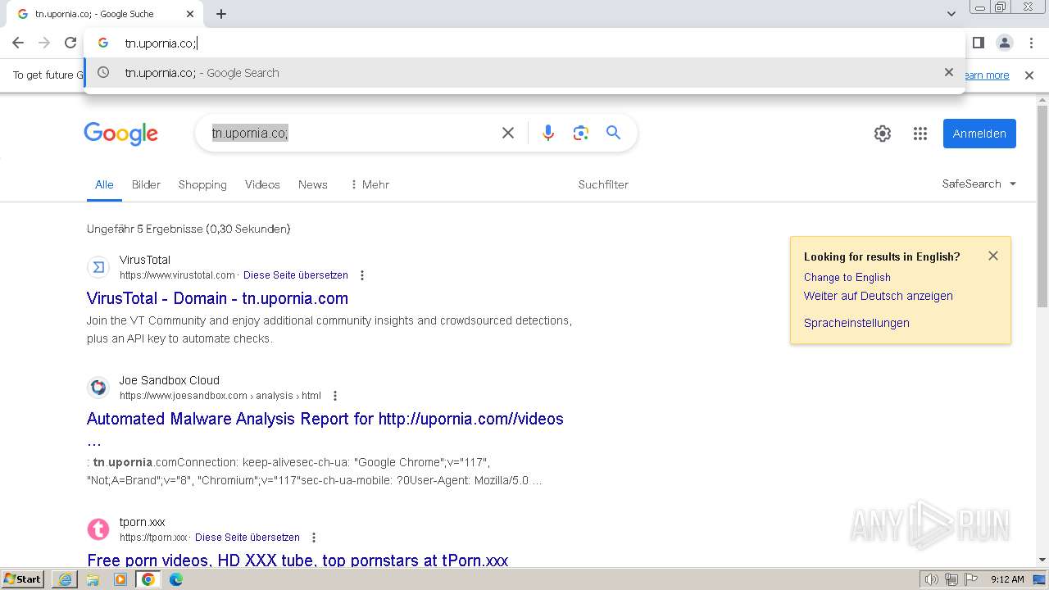
Task: Expand the Mehr menu
Action: pos(370,184)
